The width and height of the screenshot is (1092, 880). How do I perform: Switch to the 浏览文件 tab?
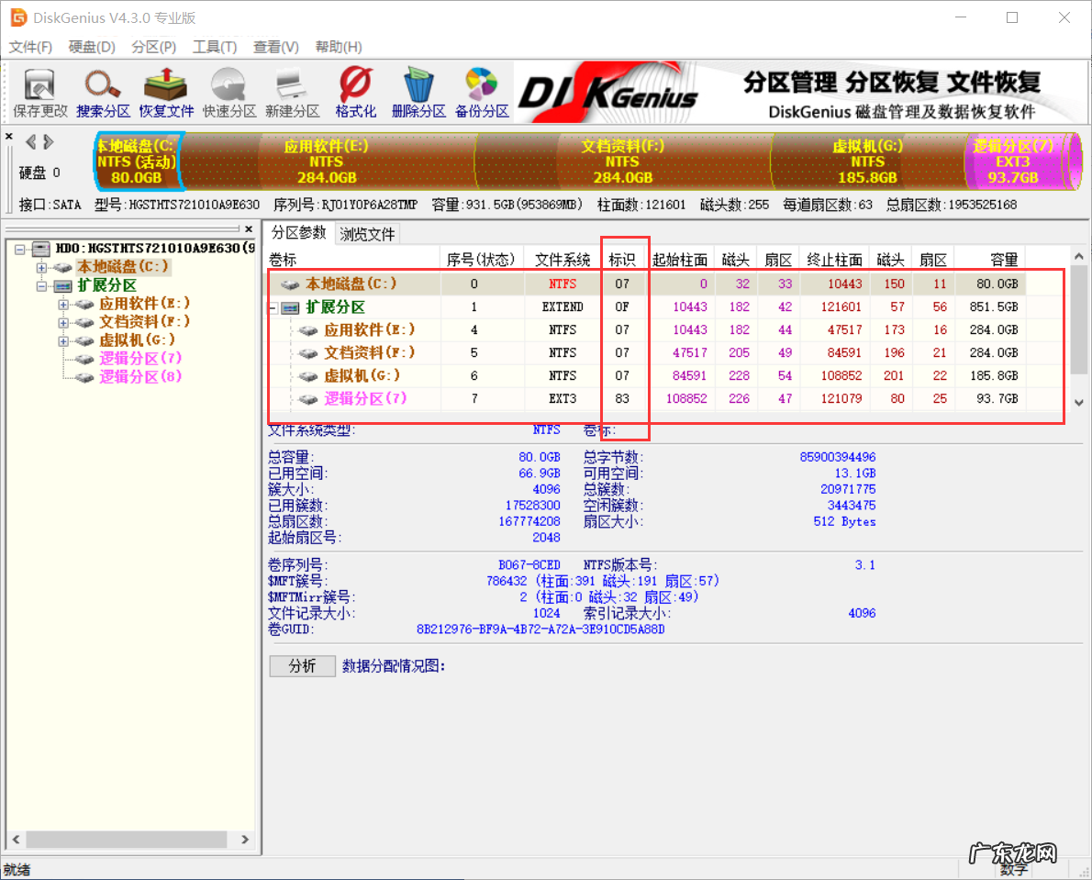pyautogui.click(x=367, y=234)
